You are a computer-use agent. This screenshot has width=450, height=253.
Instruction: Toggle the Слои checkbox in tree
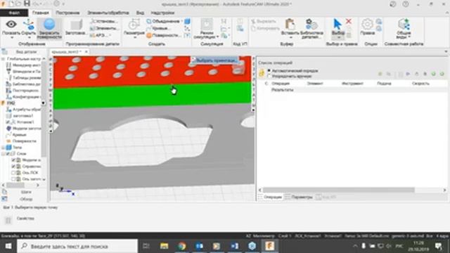(x=8, y=154)
